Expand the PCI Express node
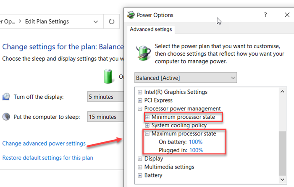294x187 pixels. coord(140,100)
